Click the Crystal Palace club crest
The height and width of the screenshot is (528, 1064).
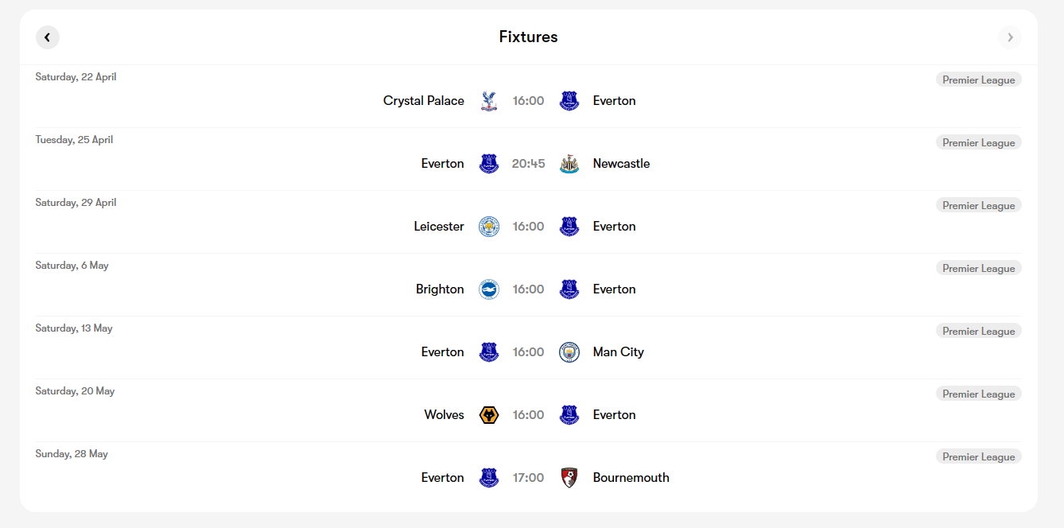(489, 101)
